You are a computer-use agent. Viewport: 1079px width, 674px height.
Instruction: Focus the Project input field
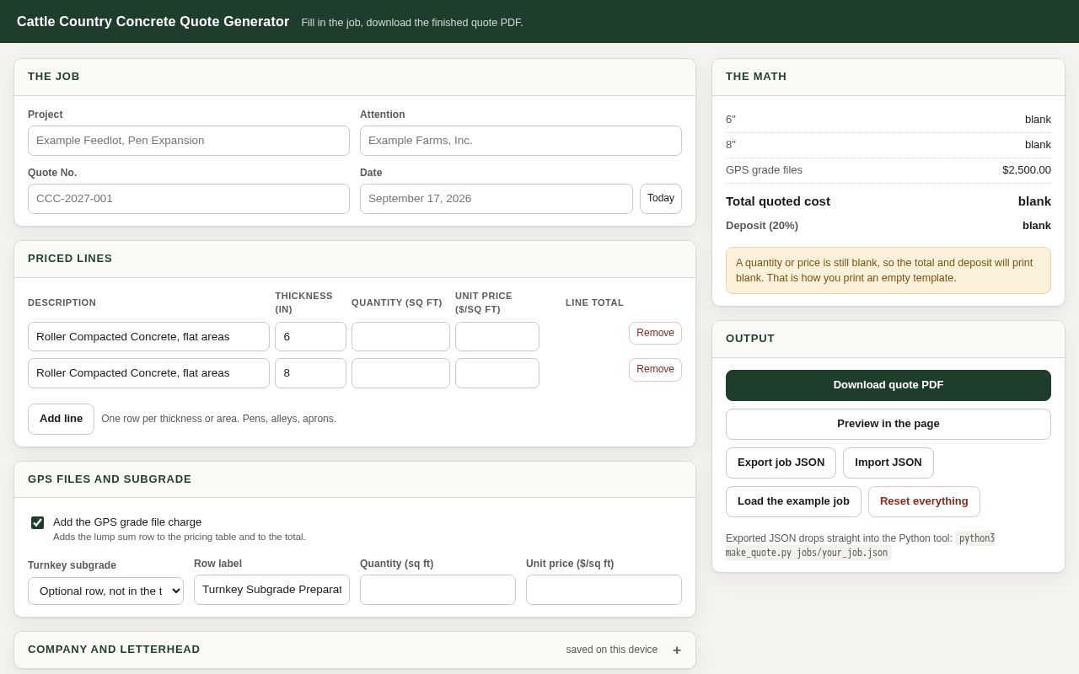coord(189,141)
